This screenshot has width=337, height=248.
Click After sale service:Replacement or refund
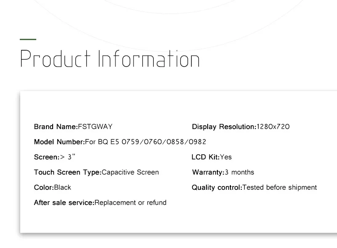click(x=100, y=202)
